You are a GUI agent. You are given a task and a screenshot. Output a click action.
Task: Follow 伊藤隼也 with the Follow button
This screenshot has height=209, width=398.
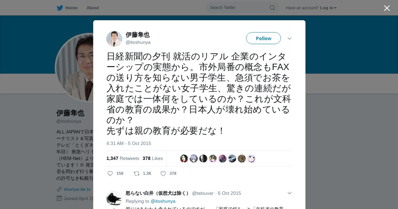click(x=263, y=38)
